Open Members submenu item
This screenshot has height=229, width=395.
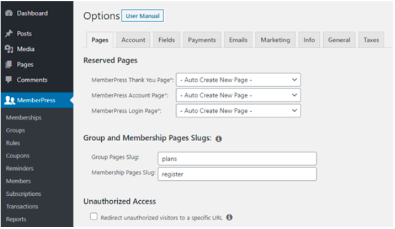(x=18, y=181)
